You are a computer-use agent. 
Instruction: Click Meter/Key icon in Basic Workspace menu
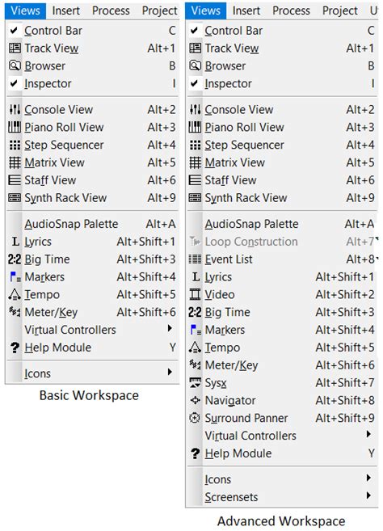pyautogui.click(x=15, y=312)
